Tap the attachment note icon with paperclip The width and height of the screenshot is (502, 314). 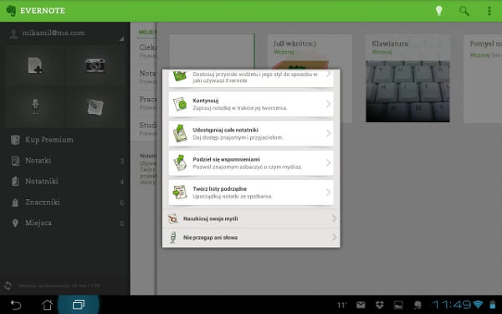pos(95,107)
